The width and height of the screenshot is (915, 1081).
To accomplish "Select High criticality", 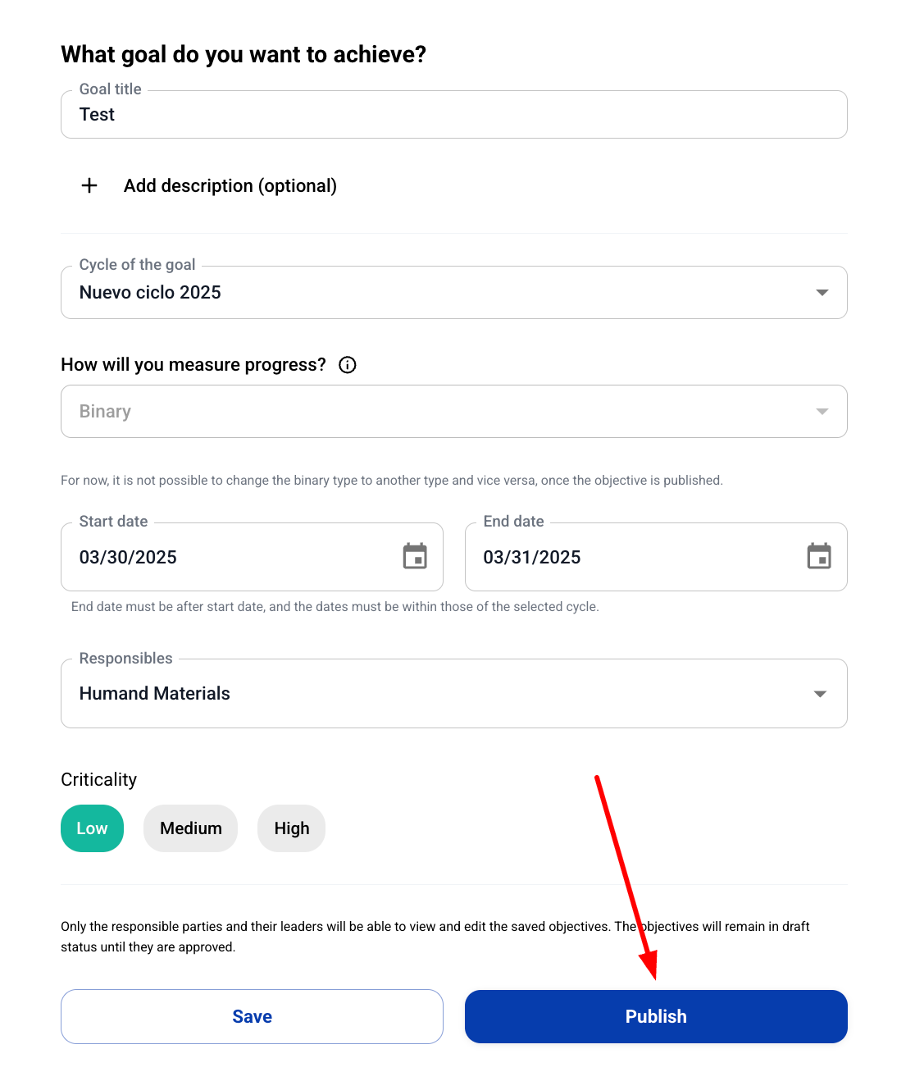I will point(291,828).
